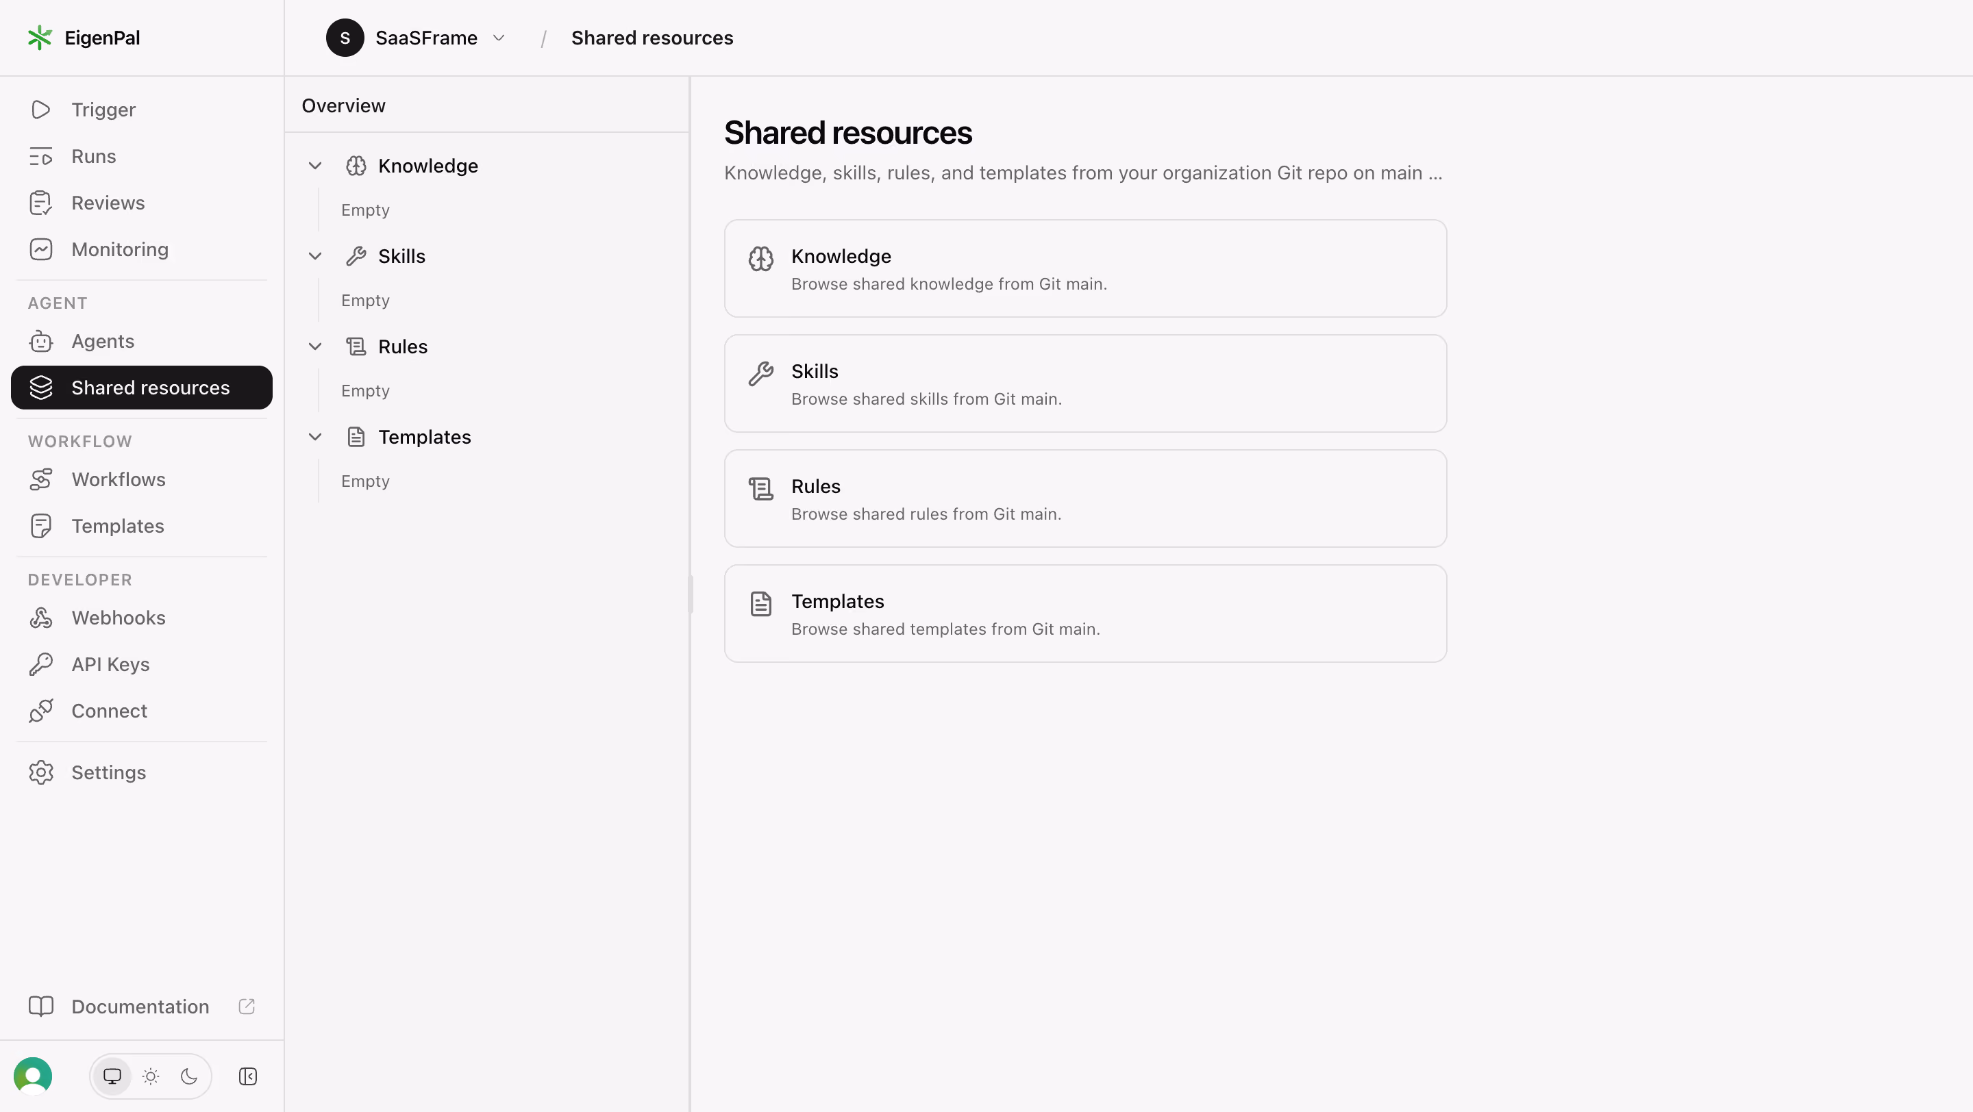
Task: Switch to dark theme
Action: (x=189, y=1077)
